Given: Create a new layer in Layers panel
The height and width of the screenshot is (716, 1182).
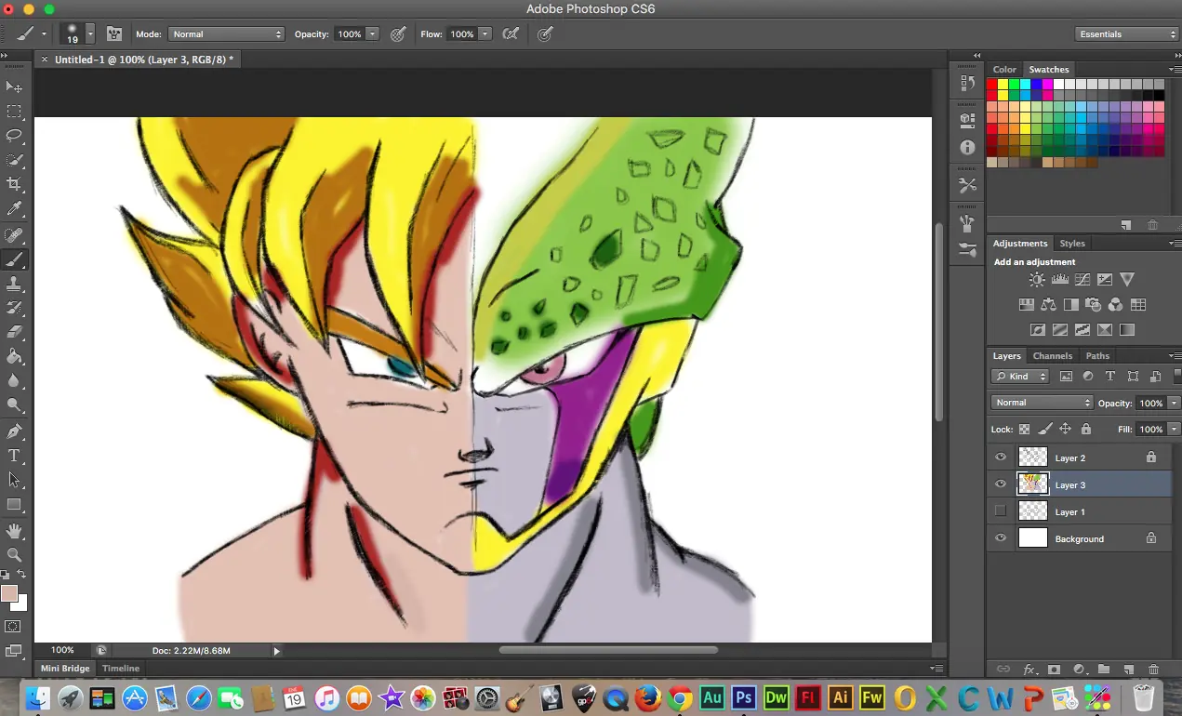Looking at the screenshot, I should tap(1128, 670).
